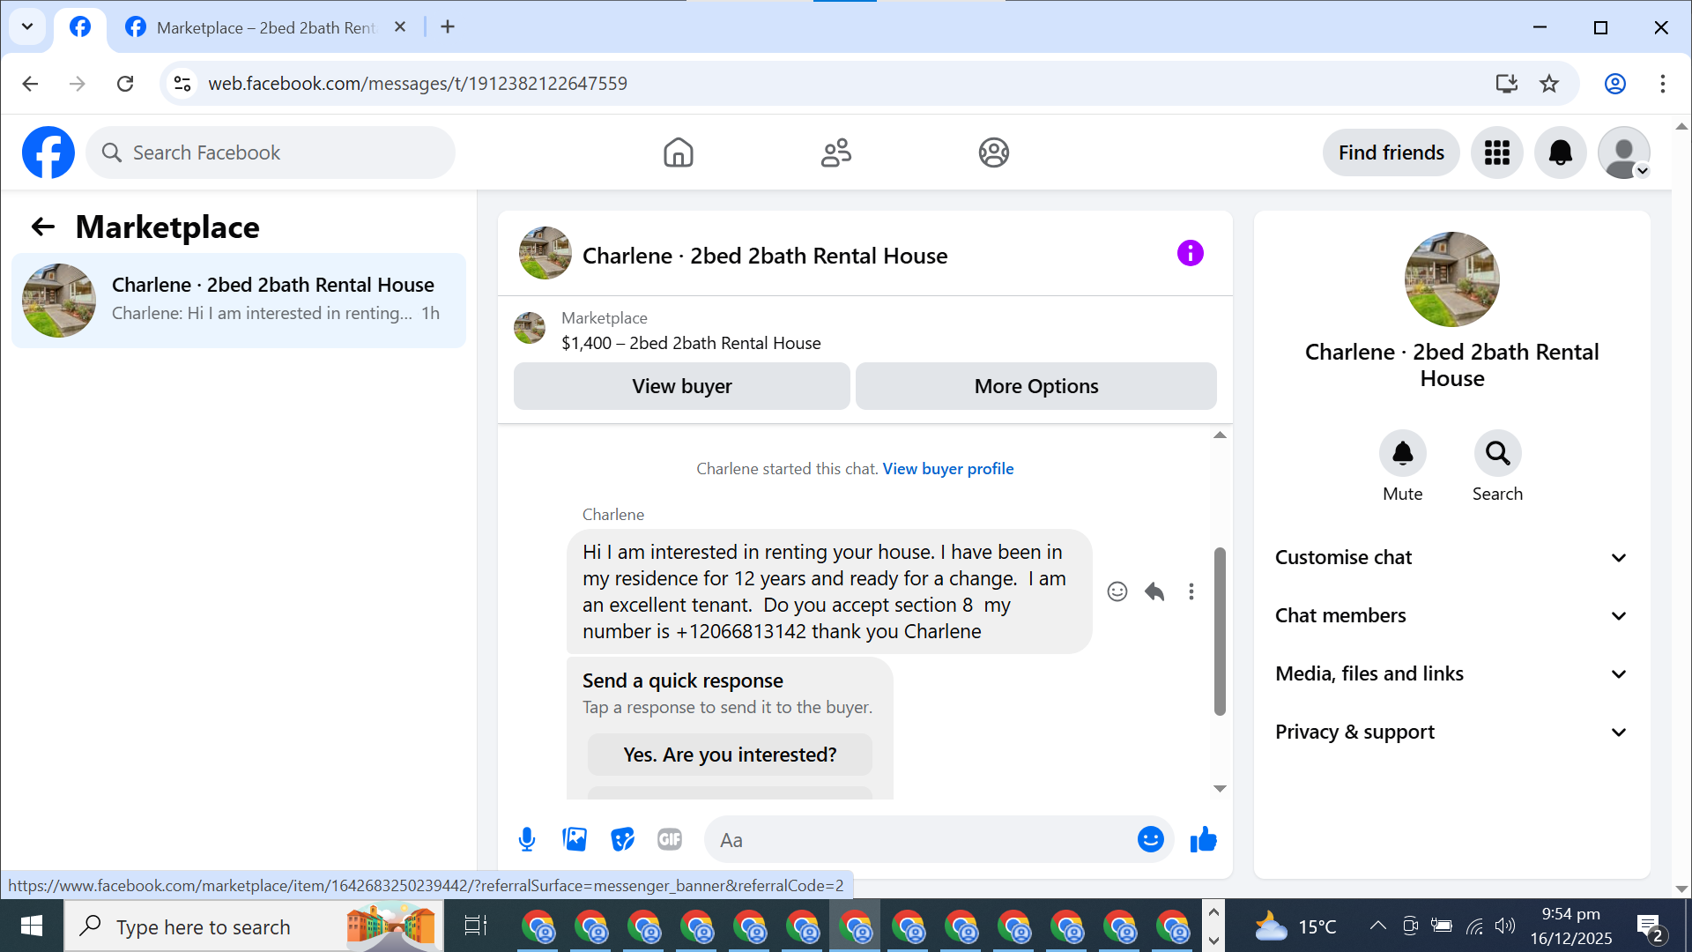The width and height of the screenshot is (1692, 952).
Task: Send quick response 'Yes. Are you interested?'
Action: 730,755
